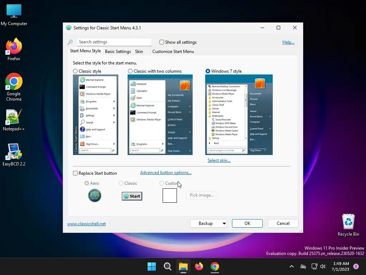Choose the Custom button radio option
Viewport: 366px width, 275px height.
162,183
